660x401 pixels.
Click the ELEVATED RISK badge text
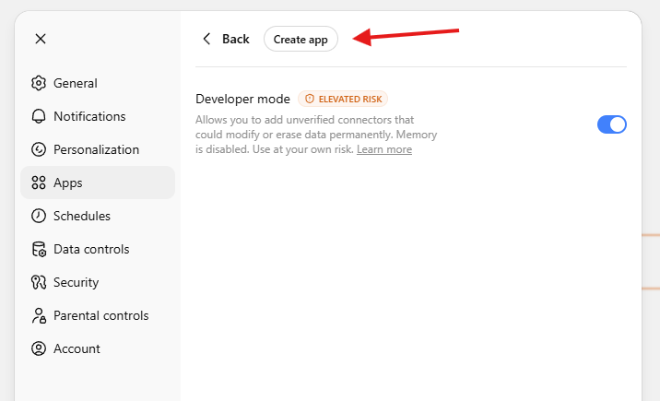(350, 99)
